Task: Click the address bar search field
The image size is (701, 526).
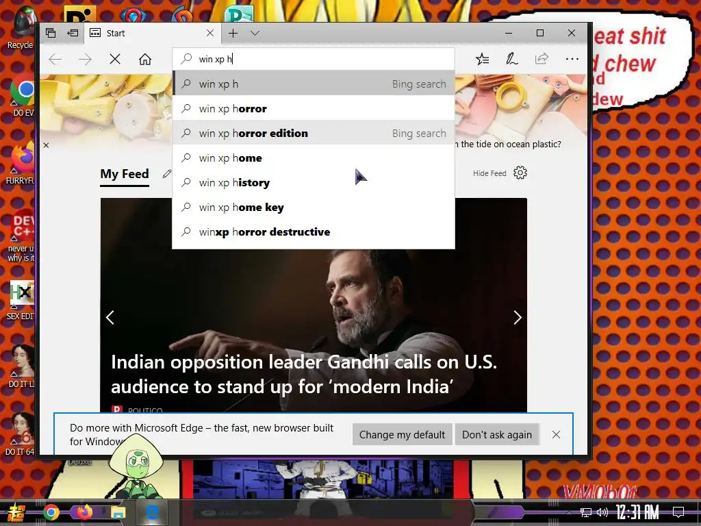Action: coord(314,59)
